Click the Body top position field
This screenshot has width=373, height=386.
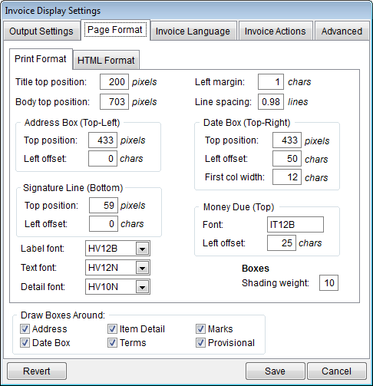pos(114,102)
